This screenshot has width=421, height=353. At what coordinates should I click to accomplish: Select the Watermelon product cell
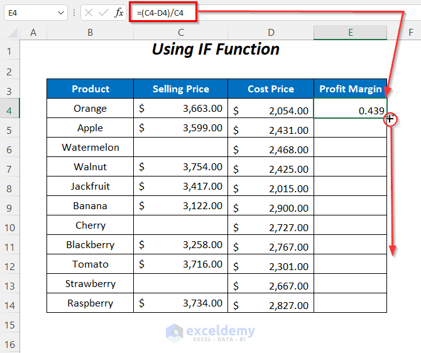coord(90,148)
